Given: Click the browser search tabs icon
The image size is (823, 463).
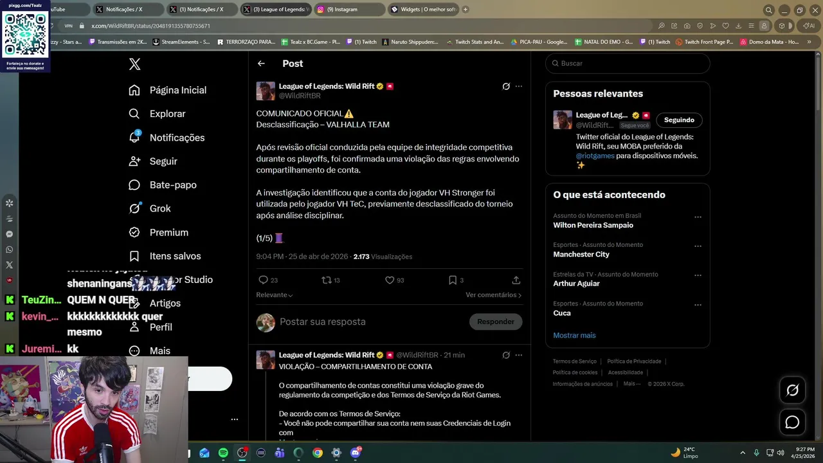Looking at the screenshot, I should point(768,10).
